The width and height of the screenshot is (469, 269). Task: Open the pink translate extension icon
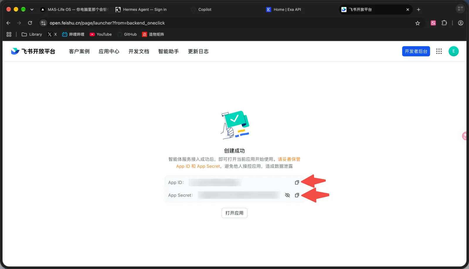coord(433,23)
